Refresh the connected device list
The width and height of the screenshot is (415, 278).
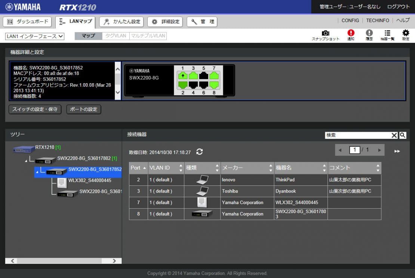tap(200, 152)
